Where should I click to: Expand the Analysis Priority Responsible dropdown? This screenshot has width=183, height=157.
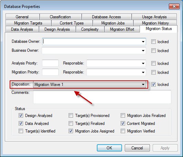click(143, 63)
